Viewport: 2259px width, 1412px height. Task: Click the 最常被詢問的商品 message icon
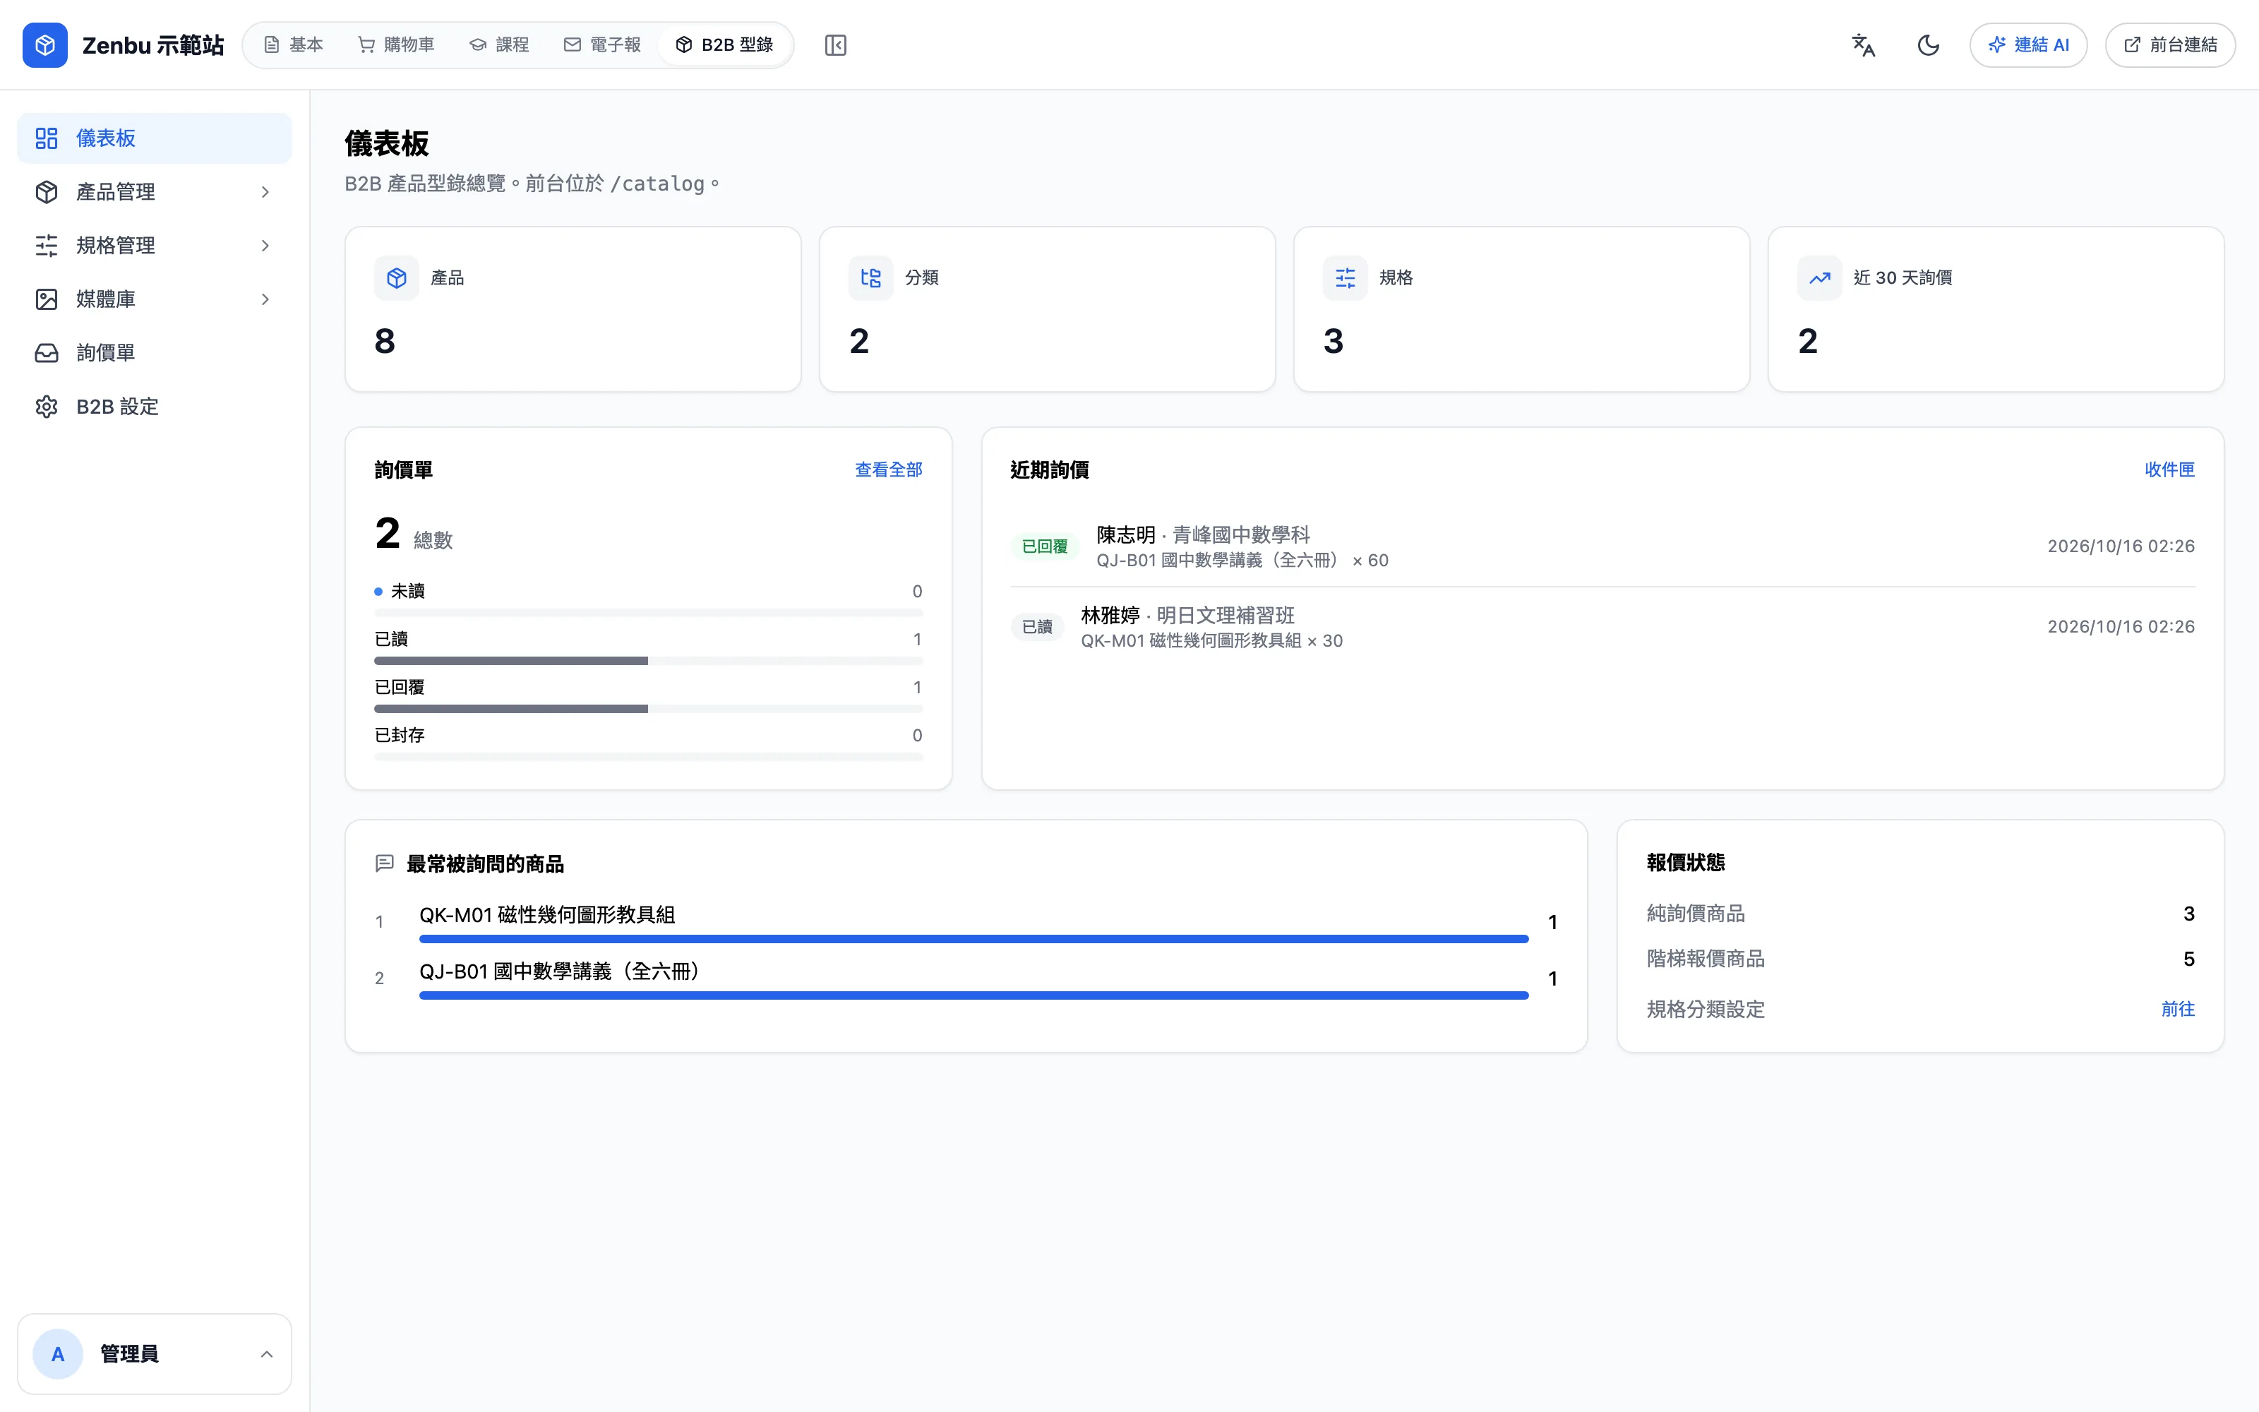click(383, 863)
